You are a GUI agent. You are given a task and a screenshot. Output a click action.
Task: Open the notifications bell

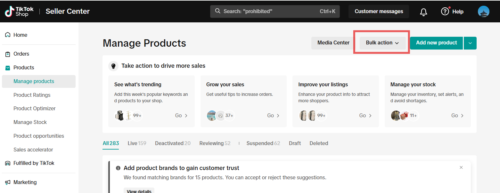tap(423, 12)
